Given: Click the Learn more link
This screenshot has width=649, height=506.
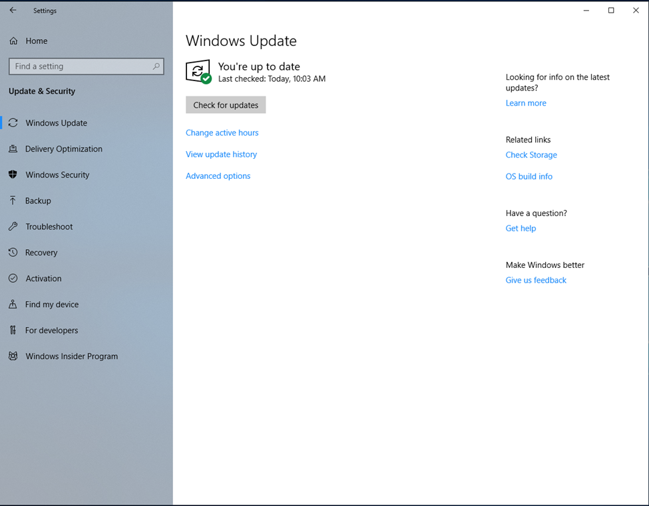Looking at the screenshot, I should pos(526,103).
